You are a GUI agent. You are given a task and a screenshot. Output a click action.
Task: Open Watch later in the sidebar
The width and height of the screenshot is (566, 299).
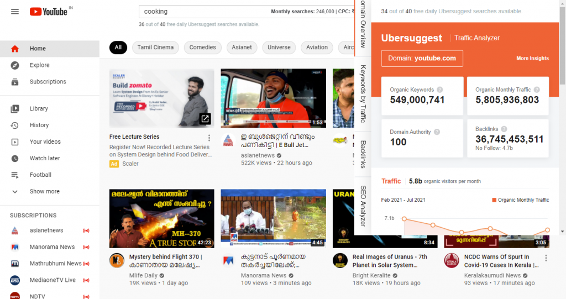(x=50, y=159)
